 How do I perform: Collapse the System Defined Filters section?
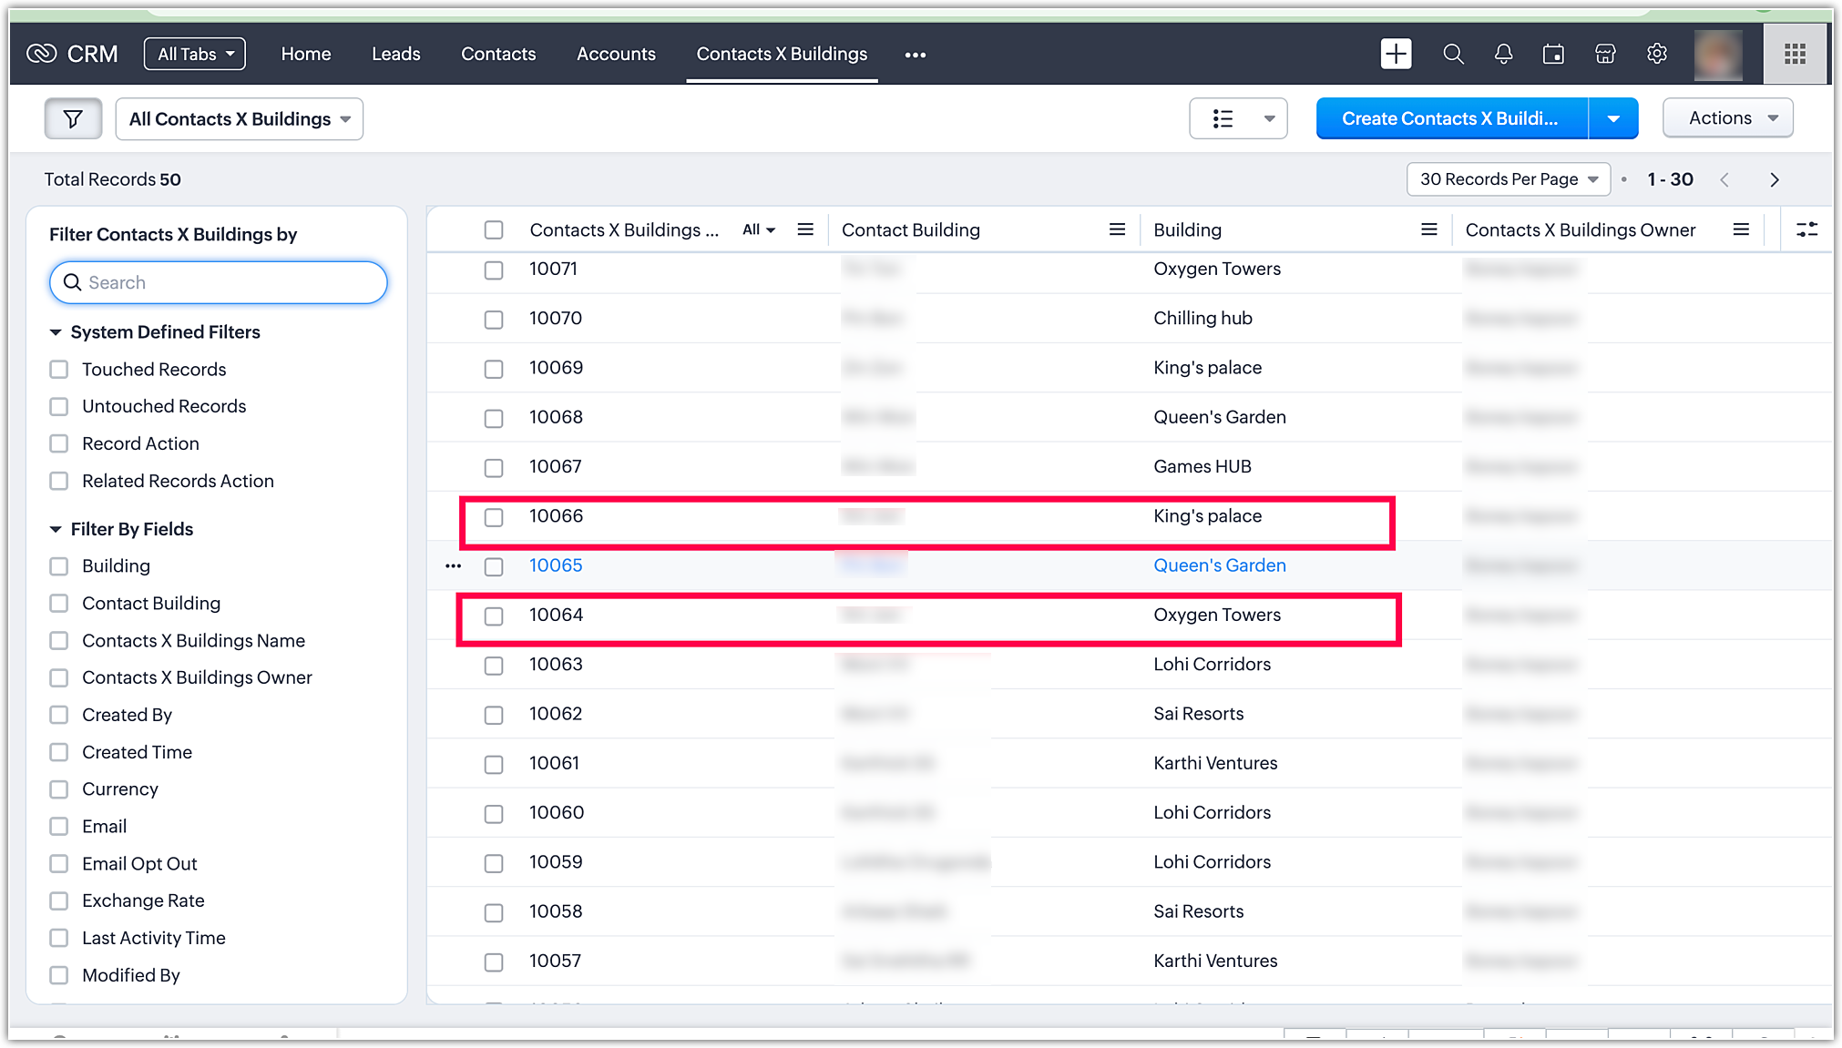tap(56, 332)
